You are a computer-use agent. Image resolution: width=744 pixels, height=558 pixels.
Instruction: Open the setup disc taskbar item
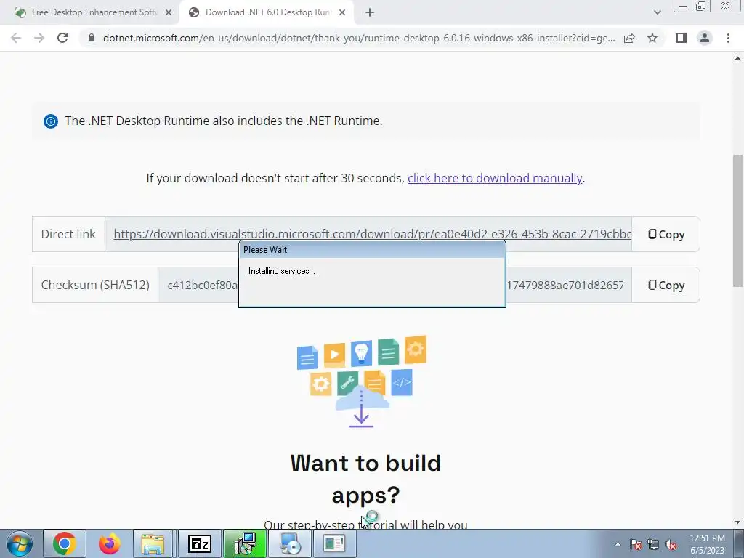pyautogui.click(x=289, y=543)
